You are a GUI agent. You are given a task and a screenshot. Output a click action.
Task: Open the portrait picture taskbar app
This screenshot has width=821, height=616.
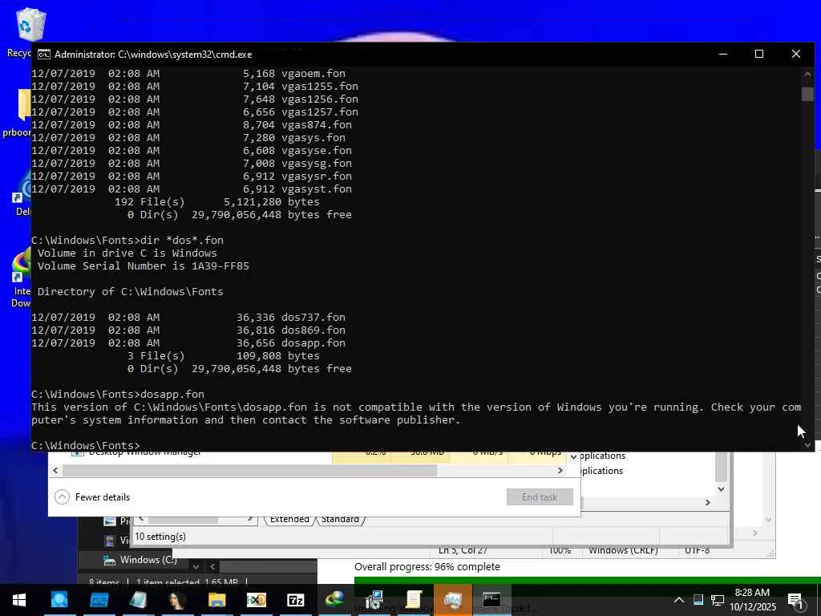click(x=177, y=600)
